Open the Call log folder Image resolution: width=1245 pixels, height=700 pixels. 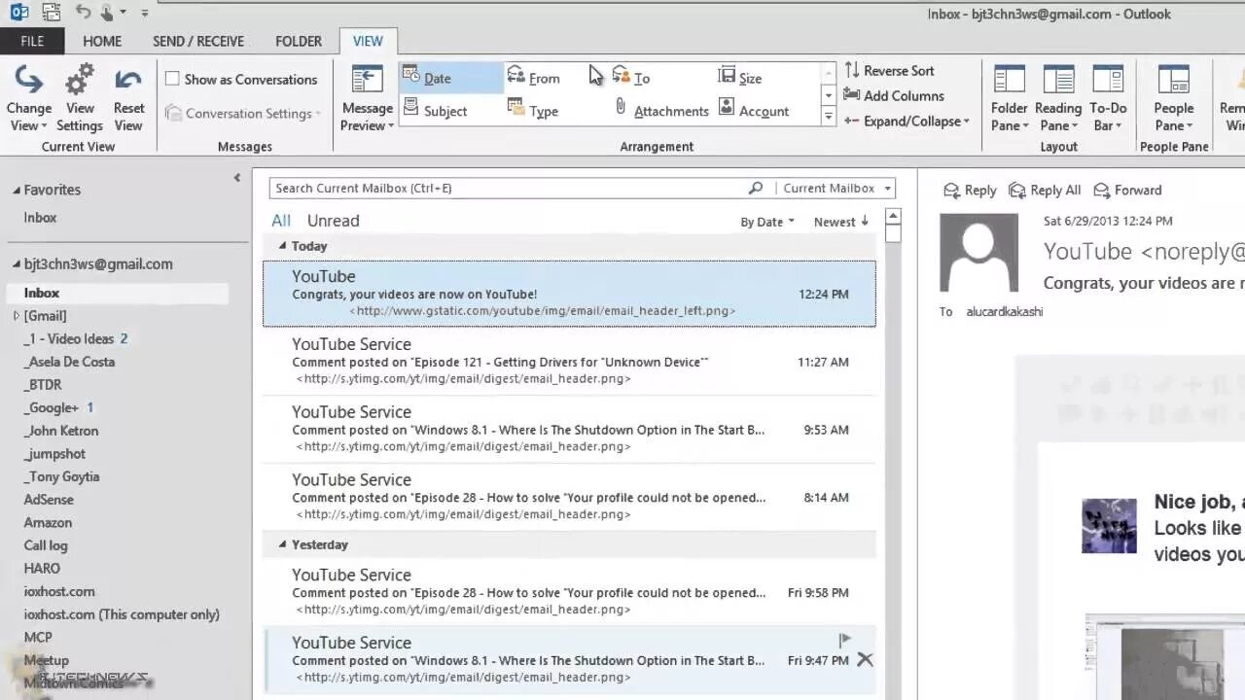[x=46, y=545]
